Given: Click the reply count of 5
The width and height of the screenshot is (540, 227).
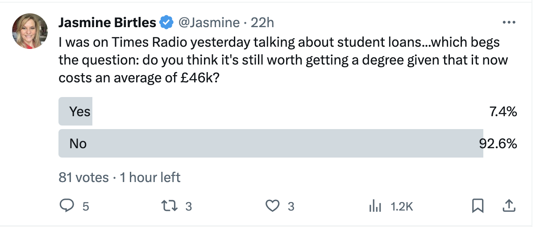Looking at the screenshot, I should pyautogui.click(x=86, y=207).
